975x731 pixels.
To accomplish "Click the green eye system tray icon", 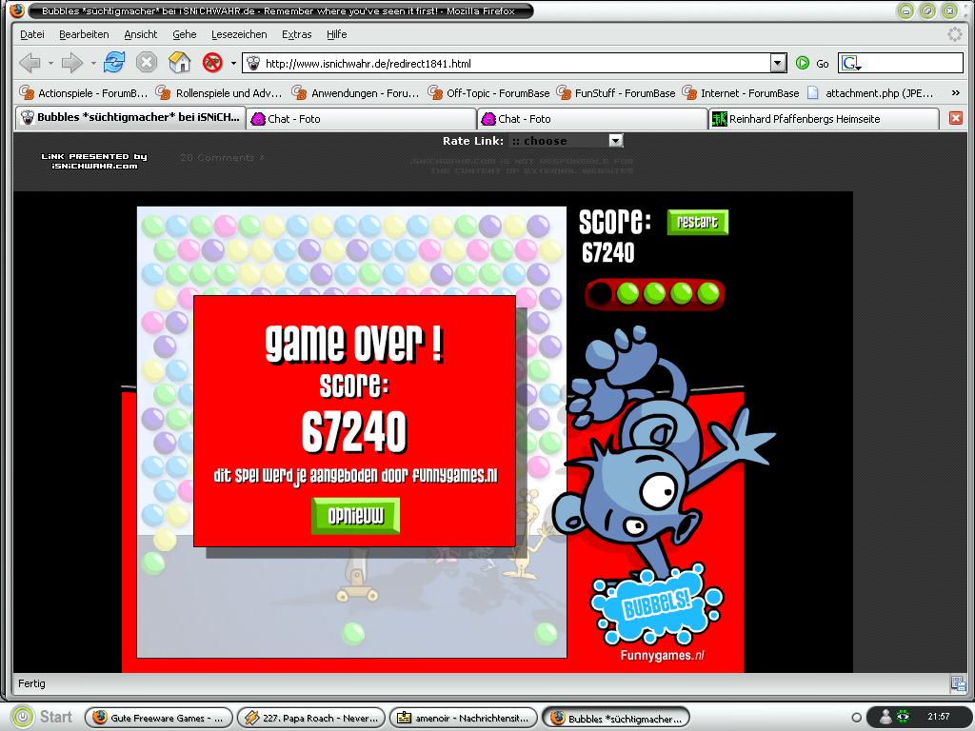I will tap(903, 717).
